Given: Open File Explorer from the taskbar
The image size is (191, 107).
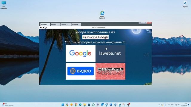Looking at the screenshot, I should pos(84,105).
